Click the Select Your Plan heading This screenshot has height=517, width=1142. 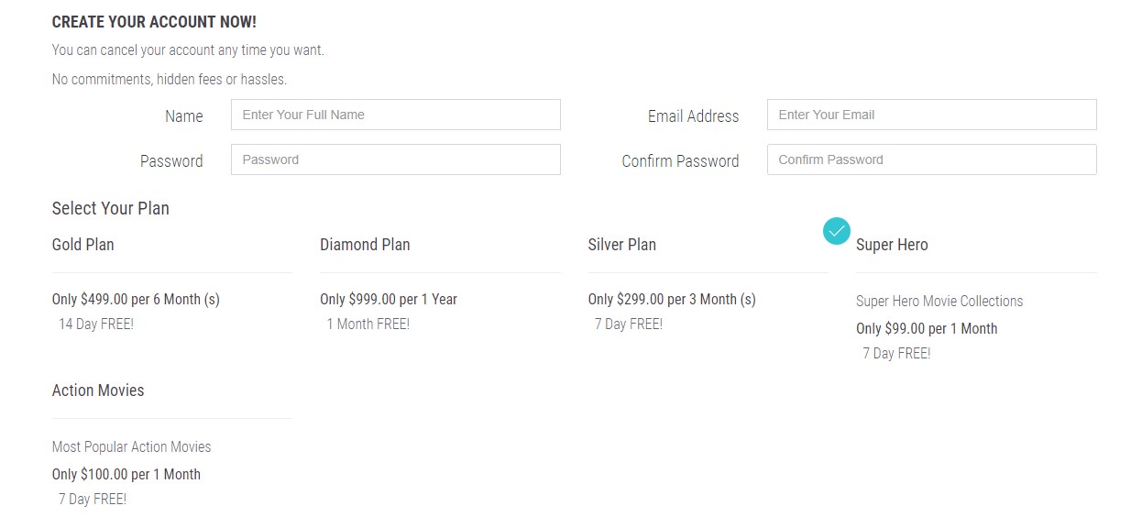click(x=111, y=209)
